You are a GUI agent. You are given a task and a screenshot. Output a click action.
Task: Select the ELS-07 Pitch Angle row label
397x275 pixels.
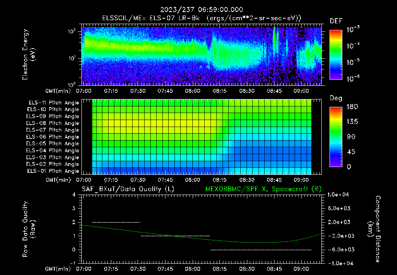(x=53, y=130)
